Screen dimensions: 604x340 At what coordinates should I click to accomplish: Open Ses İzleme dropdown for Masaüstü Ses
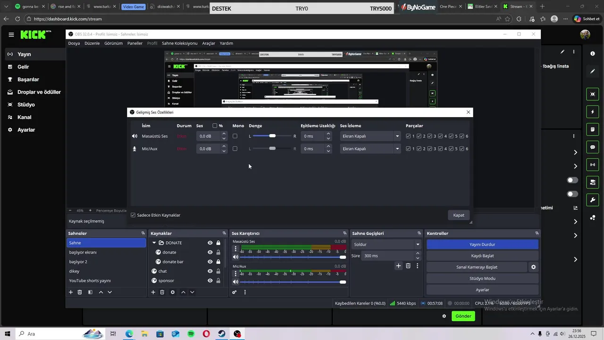[370, 136]
